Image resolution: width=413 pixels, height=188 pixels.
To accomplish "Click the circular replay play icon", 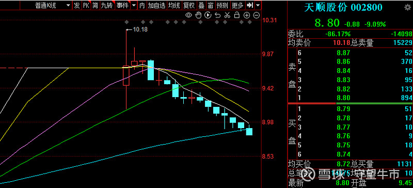I will coord(208,15).
